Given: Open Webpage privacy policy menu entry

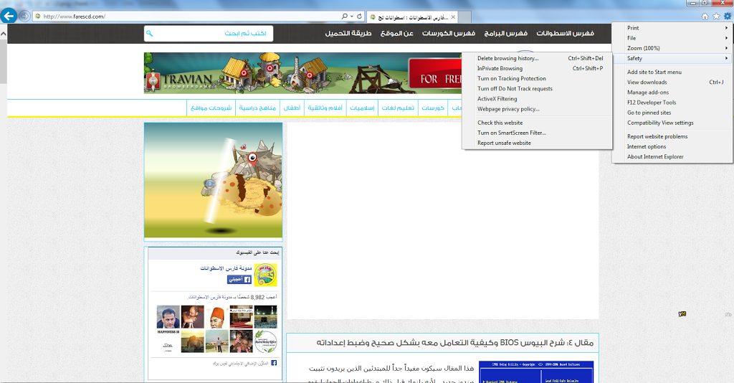Looking at the screenshot, I should [x=537, y=109].
